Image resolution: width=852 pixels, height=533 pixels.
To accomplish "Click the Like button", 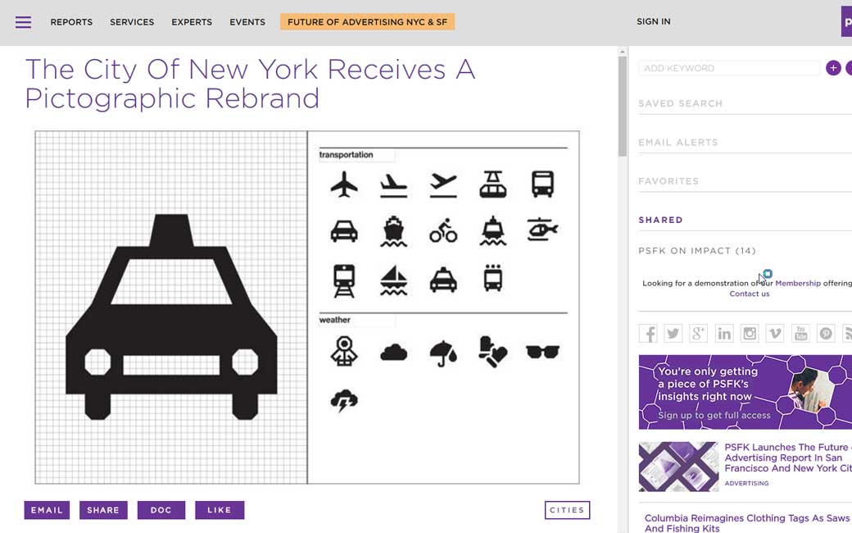I will (x=220, y=510).
